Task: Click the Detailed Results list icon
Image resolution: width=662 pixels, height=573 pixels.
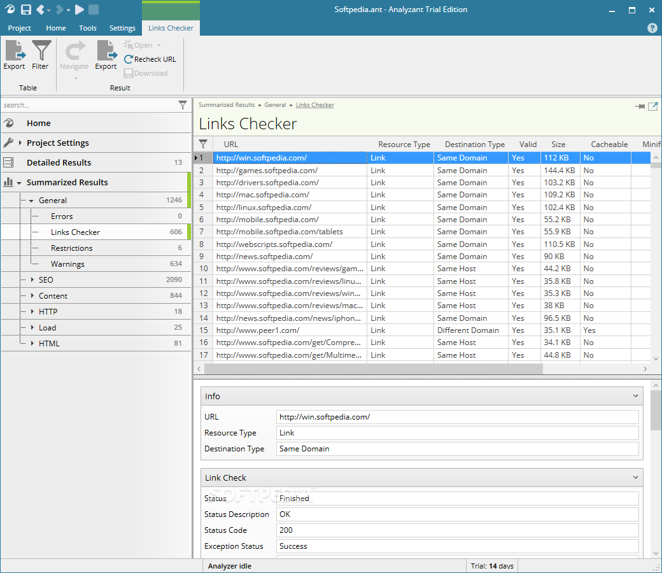Action: point(8,162)
